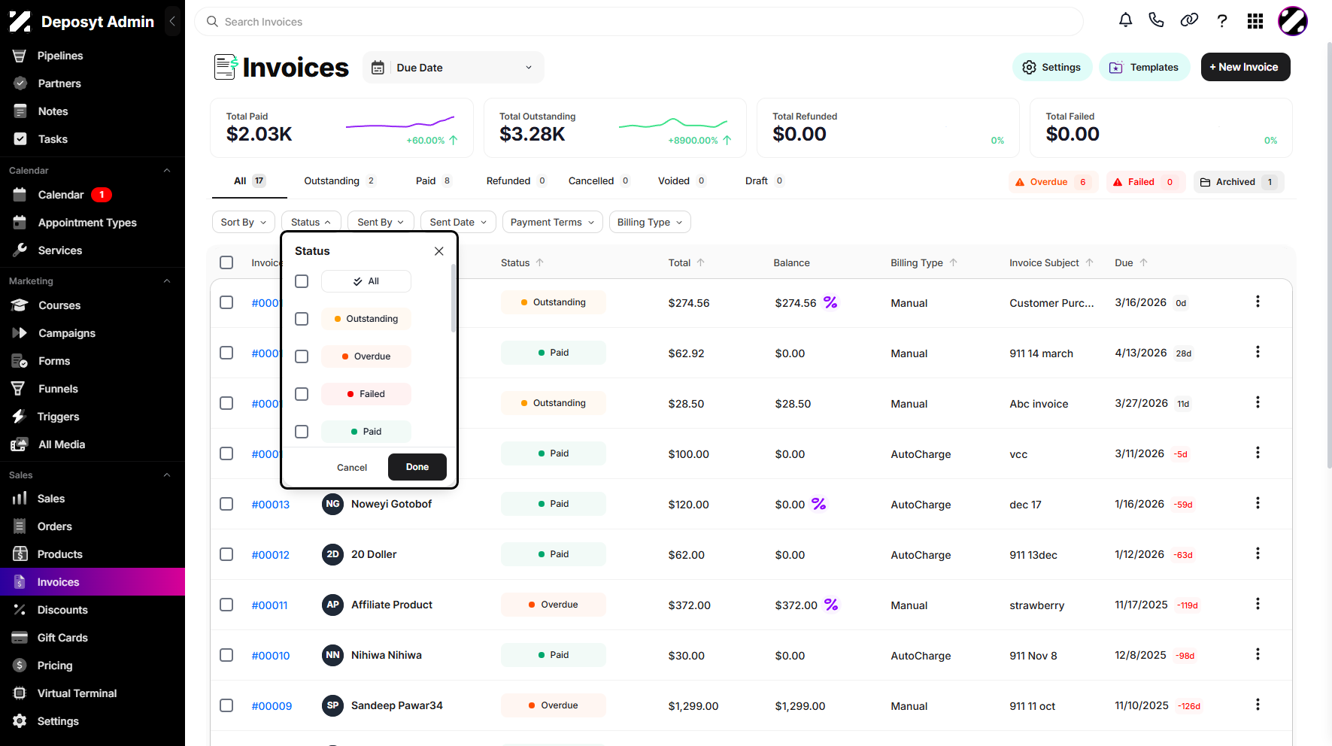Viewport: 1332px width, 746px height.
Task: Open the Templates button
Action: (1145, 67)
